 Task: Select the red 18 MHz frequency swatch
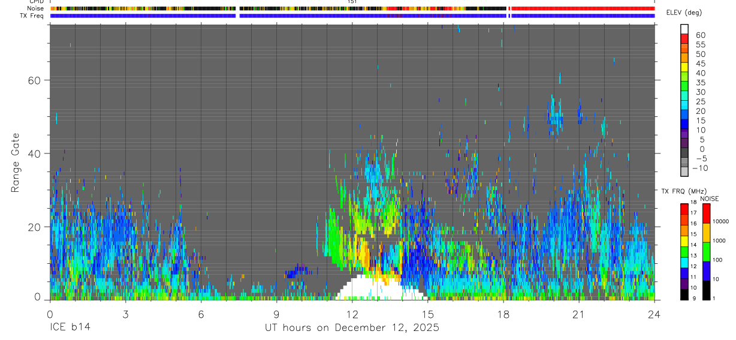684,209
